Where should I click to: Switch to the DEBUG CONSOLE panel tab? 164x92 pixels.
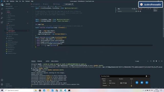pyautogui.click(x=55, y=61)
